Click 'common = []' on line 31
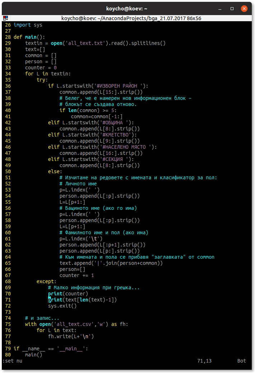 (41, 55)
